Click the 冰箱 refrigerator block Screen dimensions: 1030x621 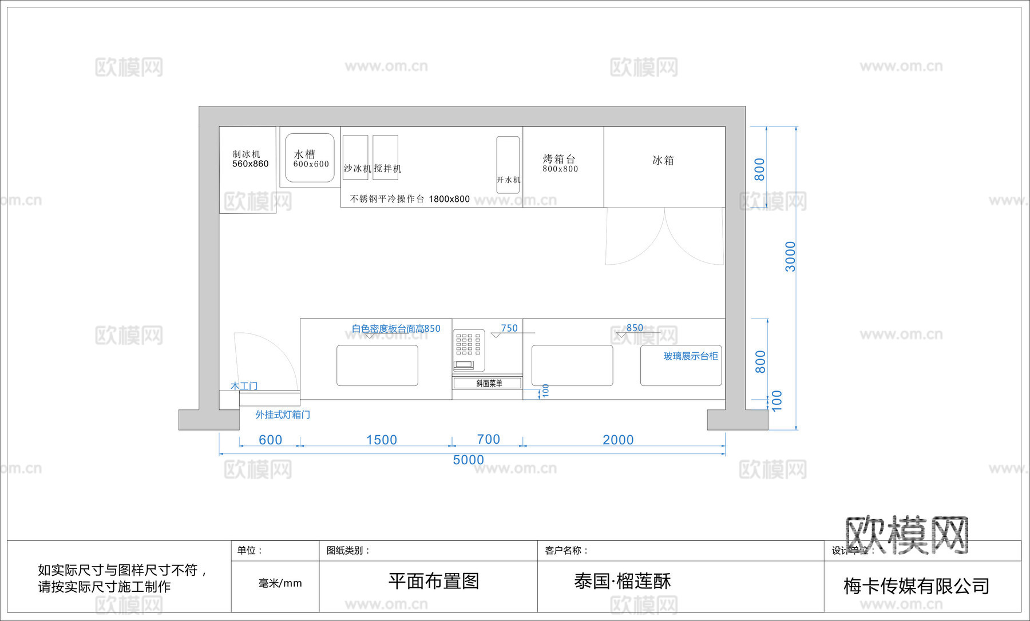[664, 163]
